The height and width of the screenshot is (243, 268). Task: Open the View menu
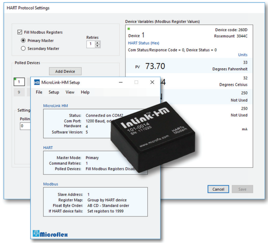click(x=70, y=92)
